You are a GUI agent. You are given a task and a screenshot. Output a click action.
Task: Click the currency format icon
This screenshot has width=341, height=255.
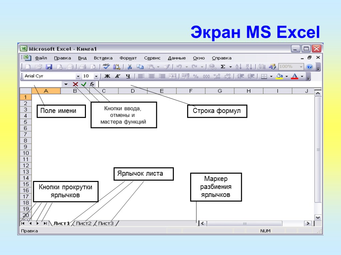pyautogui.click(x=185, y=76)
